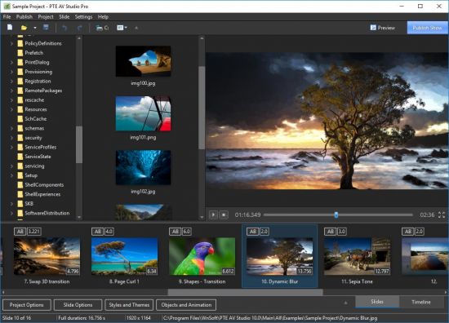
Task: Open the Publish menu
Action: click(24, 17)
